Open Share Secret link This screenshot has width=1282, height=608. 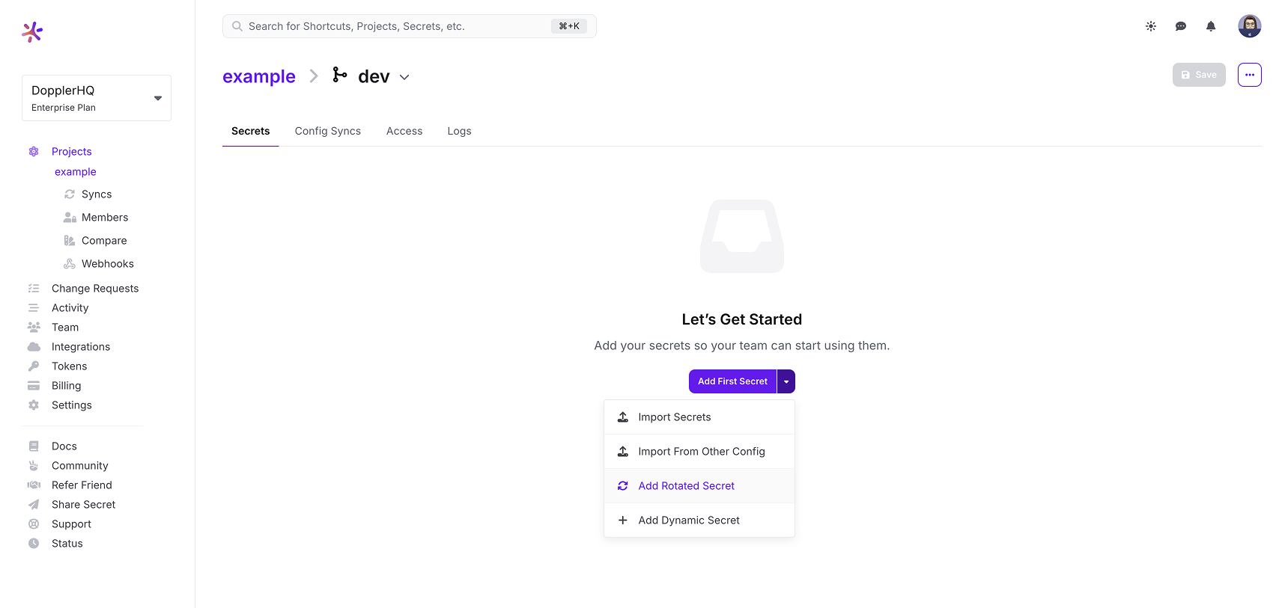pos(84,505)
